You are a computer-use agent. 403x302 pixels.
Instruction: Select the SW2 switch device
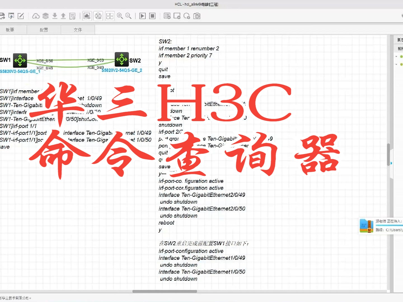122,59
